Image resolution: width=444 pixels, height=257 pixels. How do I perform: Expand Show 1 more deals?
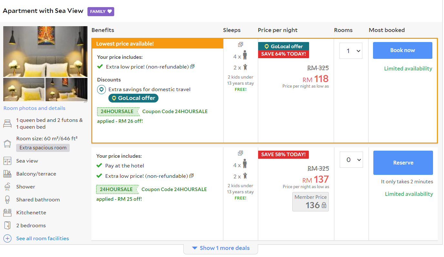pyautogui.click(x=221, y=248)
